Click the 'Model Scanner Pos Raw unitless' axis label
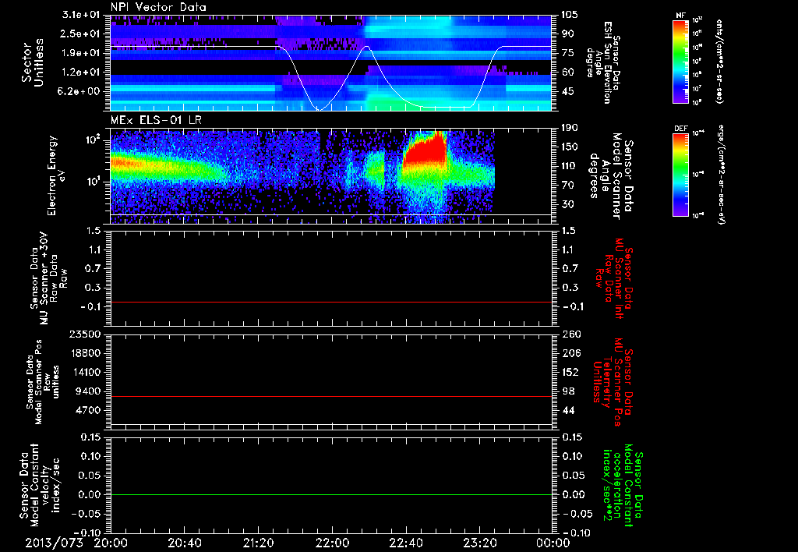Viewport: 798px width, 552px height. pos(43,382)
